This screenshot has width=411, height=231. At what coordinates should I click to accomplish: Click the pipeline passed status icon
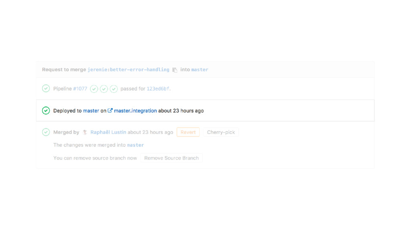46,88
